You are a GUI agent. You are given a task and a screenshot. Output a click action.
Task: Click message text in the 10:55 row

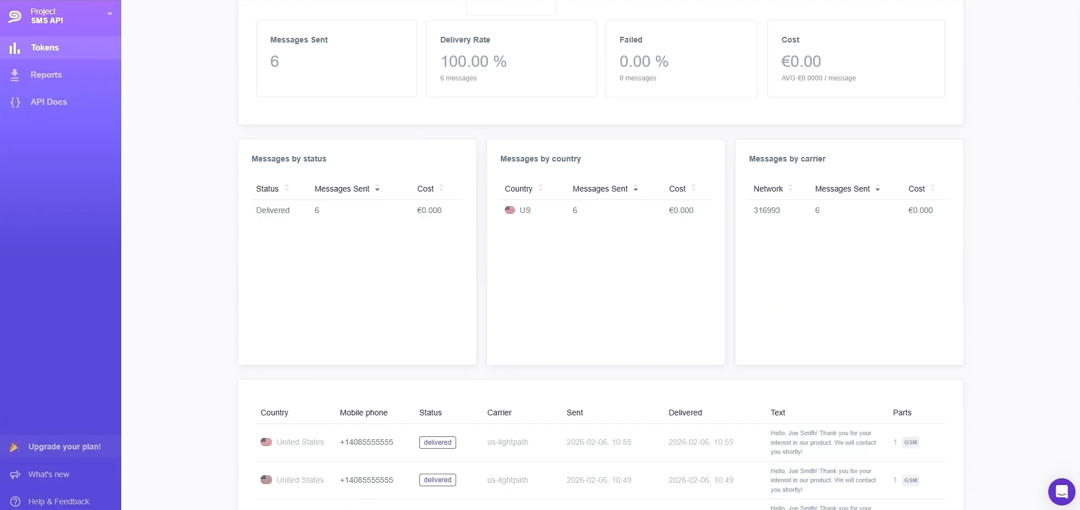coord(823,443)
